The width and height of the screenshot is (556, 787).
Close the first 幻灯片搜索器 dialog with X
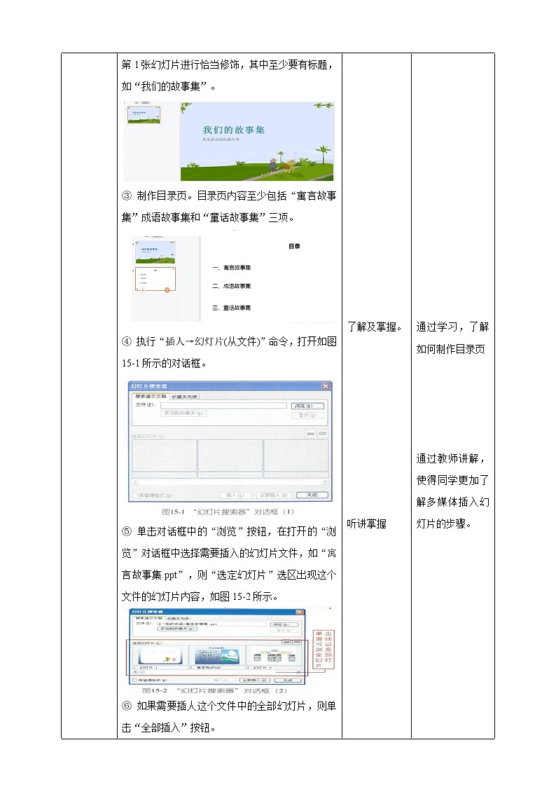click(325, 386)
